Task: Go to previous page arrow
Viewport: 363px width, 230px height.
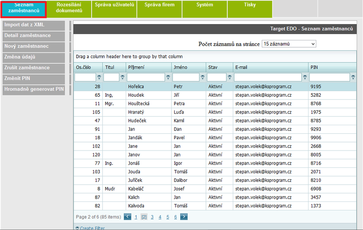Action: [128, 217]
